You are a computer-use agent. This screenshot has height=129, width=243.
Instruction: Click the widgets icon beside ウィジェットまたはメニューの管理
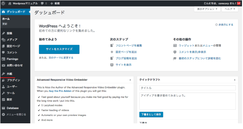pyautogui.click(x=175, y=45)
